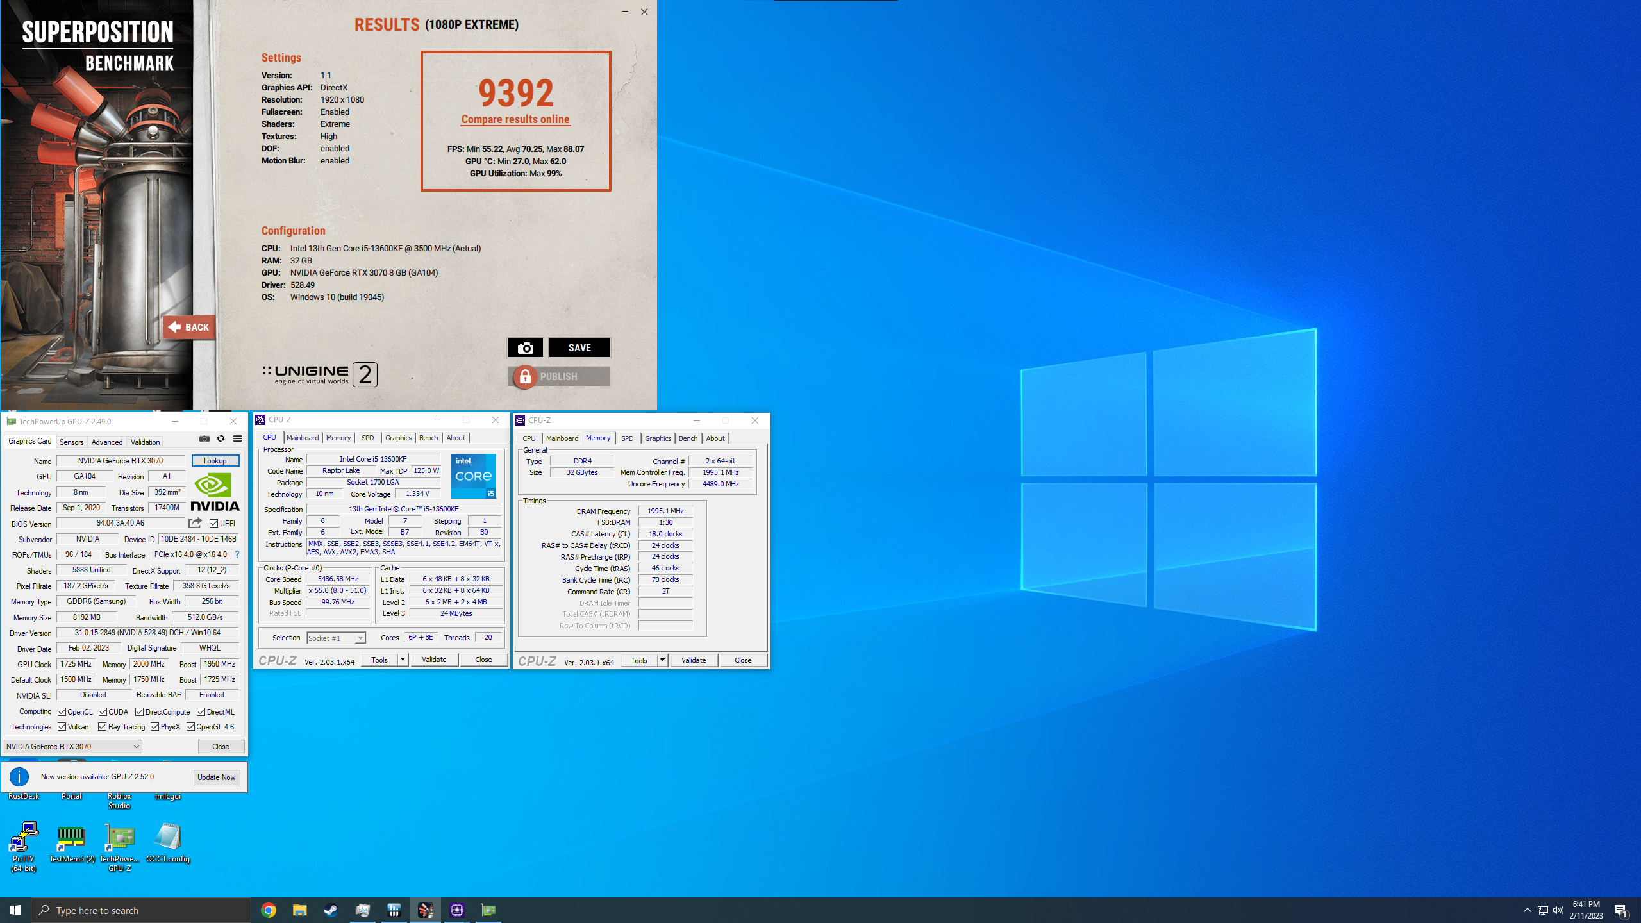
Task: Open the OCCT.config desktop file
Action: pyautogui.click(x=168, y=843)
